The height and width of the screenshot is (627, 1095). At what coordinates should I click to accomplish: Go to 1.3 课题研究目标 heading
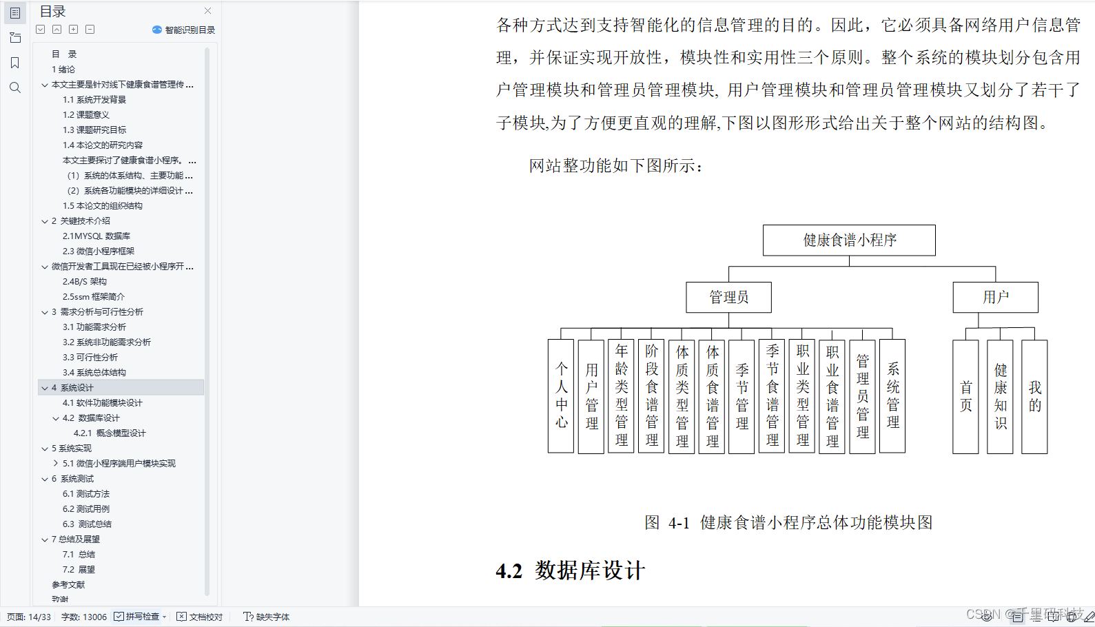[x=94, y=130]
